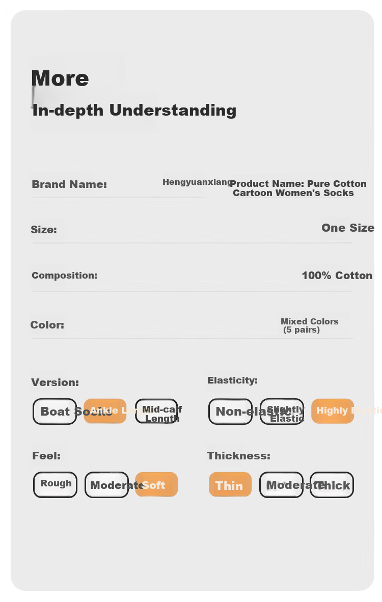Select the Boat Socks version option
Screen dimensions: 382x602
(54, 411)
